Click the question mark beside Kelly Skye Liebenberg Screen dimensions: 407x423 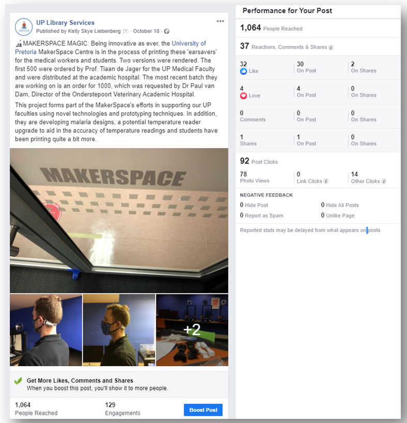(x=125, y=32)
